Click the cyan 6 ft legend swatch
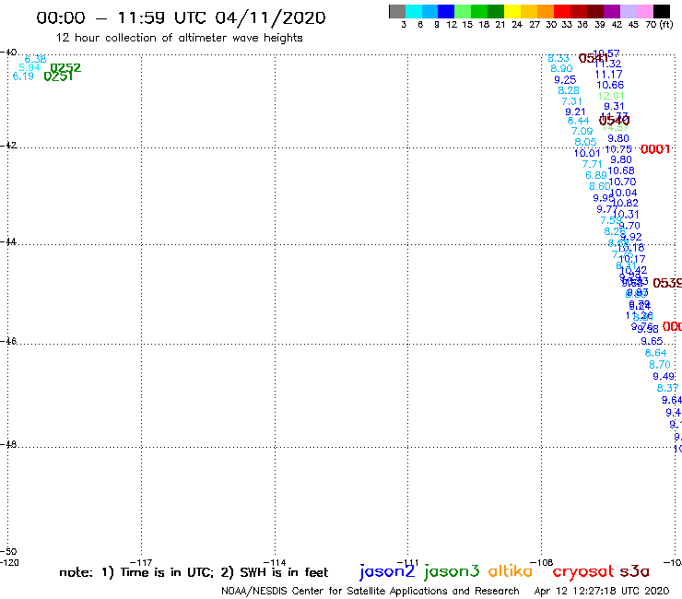Screen dimensions: 682x599 [414, 11]
